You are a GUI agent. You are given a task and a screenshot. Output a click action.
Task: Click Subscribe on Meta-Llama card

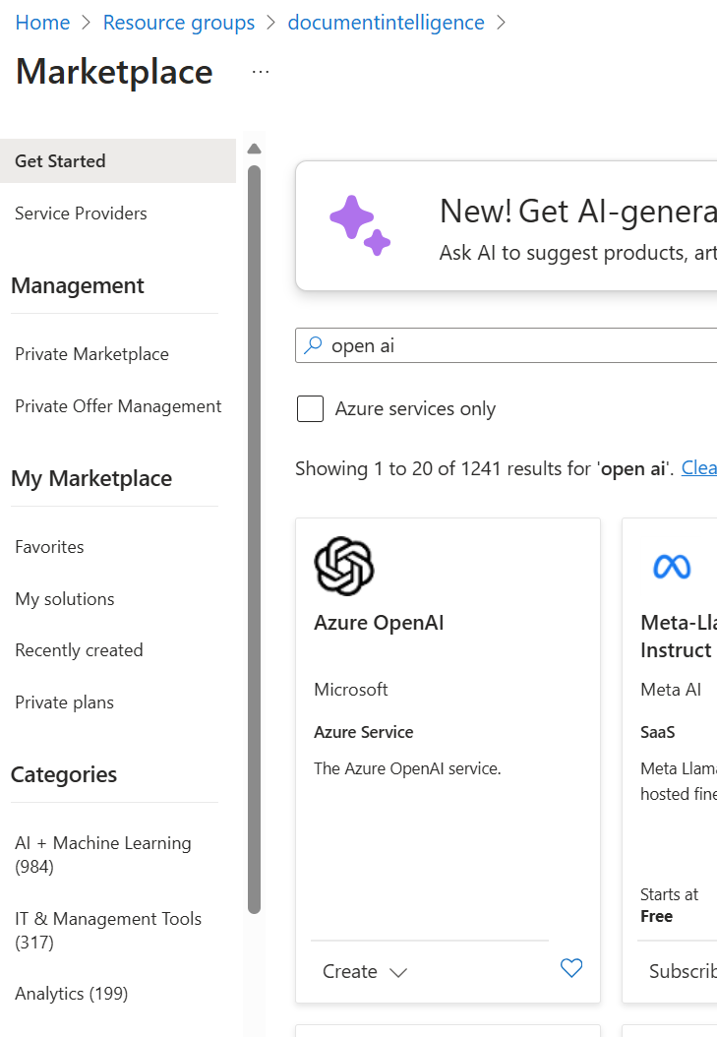point(683,971)
